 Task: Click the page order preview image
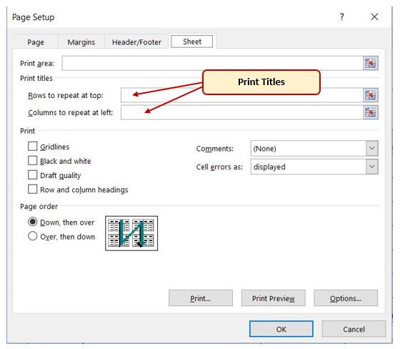tap(131, 233)
